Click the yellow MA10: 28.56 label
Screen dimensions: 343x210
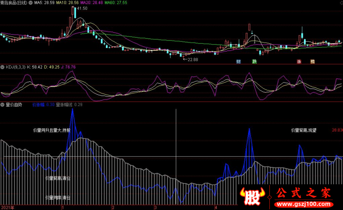tap(67, 3)
